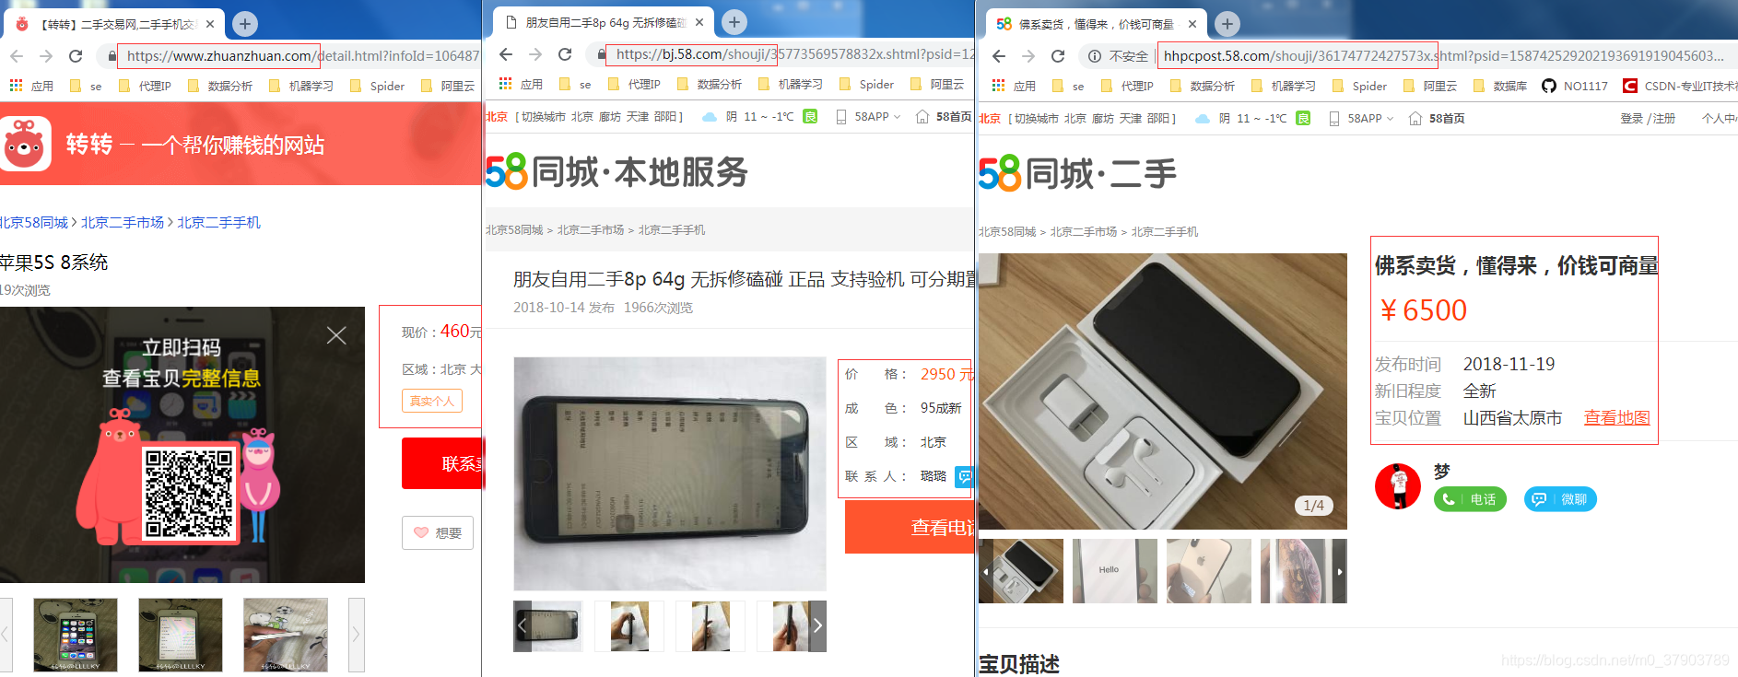
Task: Click 58首页 in right window
Action: point(1438,118)
